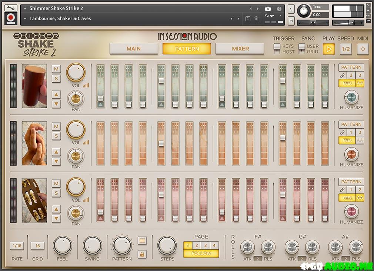Mute the claves track with M
The width and height of the screenshot is (374, 271).
pyautogui.click(x=56, y=69)
